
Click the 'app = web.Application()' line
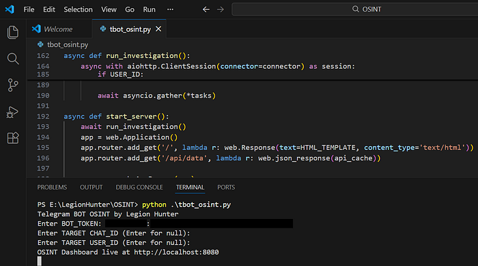tap(129, 137)
